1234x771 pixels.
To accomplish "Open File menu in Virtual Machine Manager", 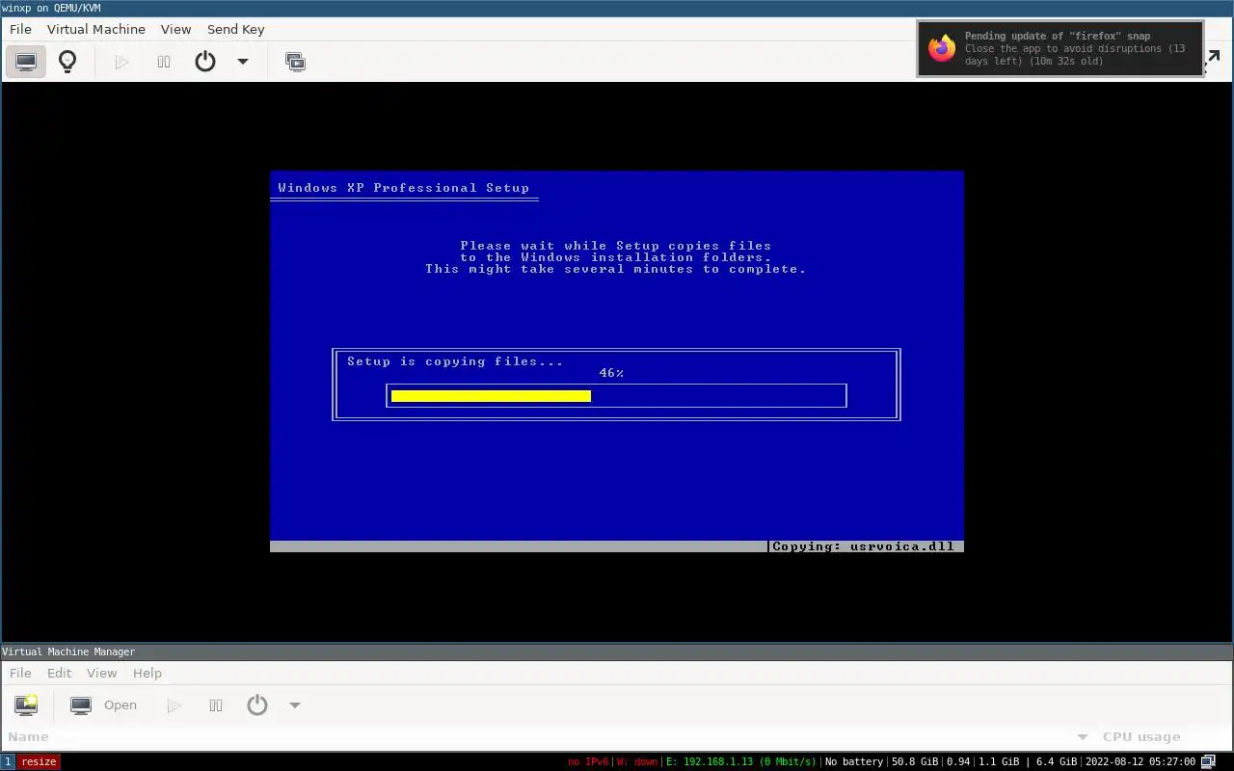I will pos(20,673).
